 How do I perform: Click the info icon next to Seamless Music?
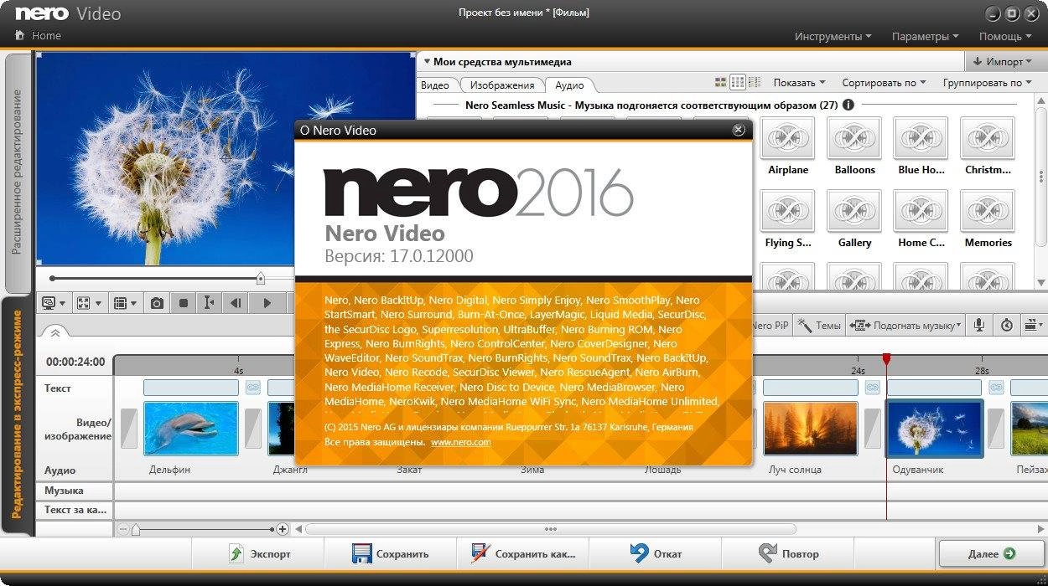click(x=848, y=105)
